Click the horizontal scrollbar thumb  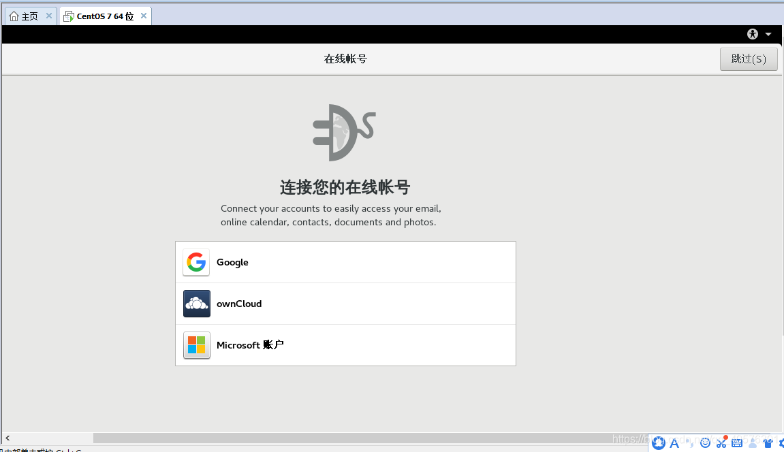tap(370, 438)
